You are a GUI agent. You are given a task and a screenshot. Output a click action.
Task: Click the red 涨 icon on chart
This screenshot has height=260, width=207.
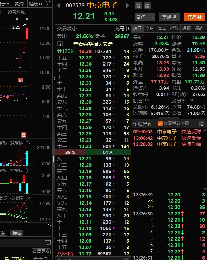point(24,135)
